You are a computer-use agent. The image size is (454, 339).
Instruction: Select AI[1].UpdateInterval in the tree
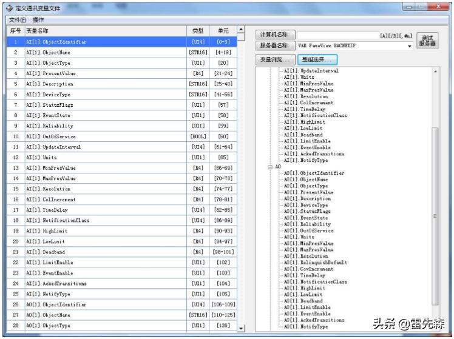pyautogui.click(x=311, y=71)
